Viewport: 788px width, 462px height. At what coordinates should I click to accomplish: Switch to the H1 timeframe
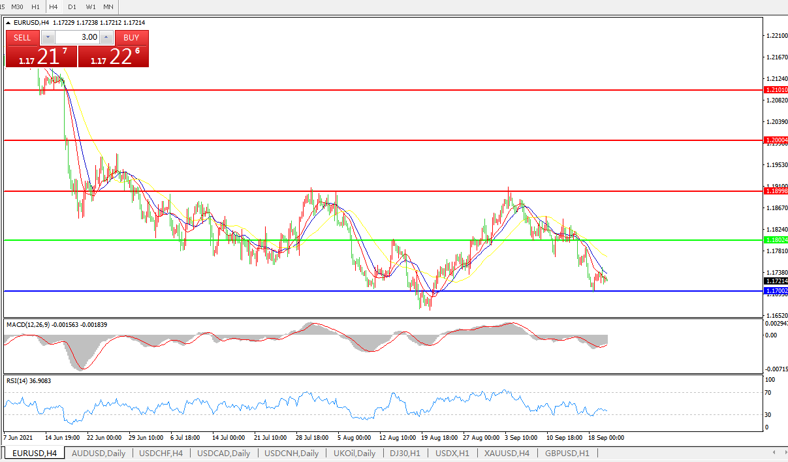point(35,7)
